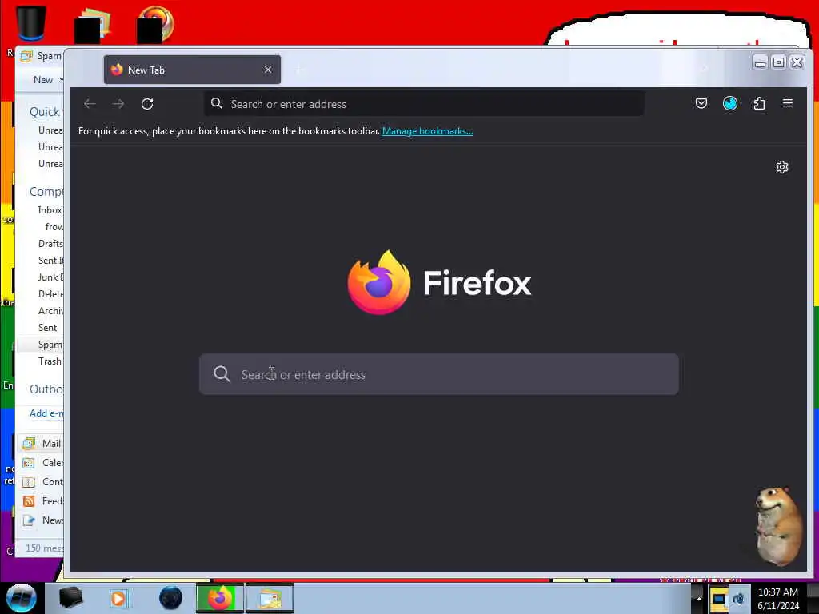Select Spam folder in mail window
This screenshot has width=819, height=614.
point(50,345)
